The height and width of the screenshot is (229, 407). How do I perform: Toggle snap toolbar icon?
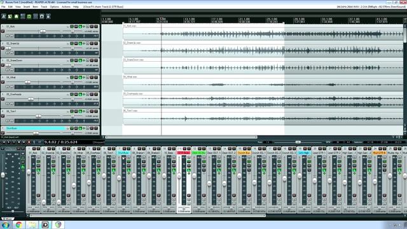[x=42, y=17]
